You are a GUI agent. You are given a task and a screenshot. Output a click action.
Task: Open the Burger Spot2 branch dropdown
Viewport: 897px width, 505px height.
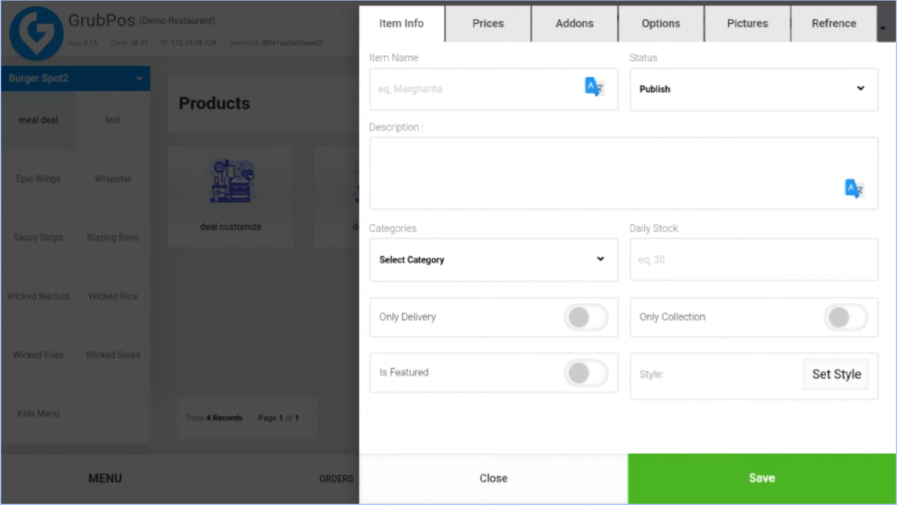[75, 78]
